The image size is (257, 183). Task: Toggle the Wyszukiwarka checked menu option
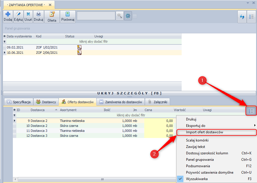point(197,179)
